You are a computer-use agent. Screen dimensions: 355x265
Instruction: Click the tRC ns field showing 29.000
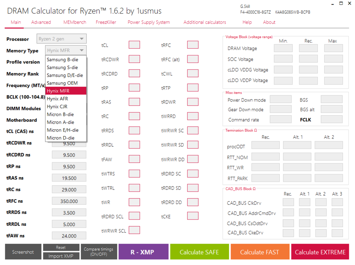[69, 189]
